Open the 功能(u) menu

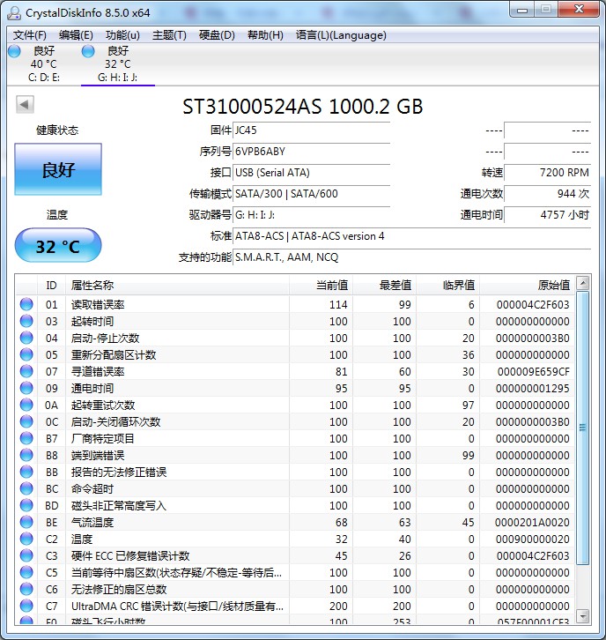coord(122,35)
